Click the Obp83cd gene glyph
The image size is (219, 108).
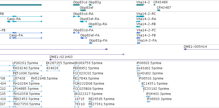(77, 5)
